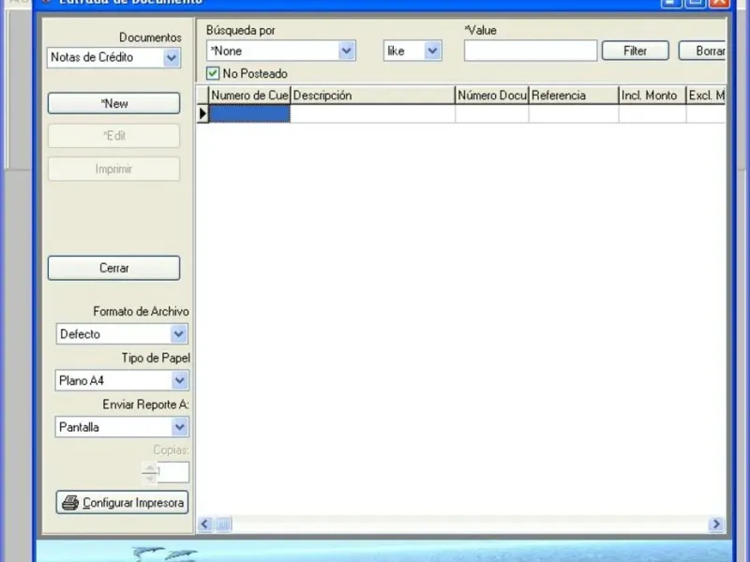750x562 pixels.
Task: Click into the *Value input field
Action: click(x=531, y=51)
